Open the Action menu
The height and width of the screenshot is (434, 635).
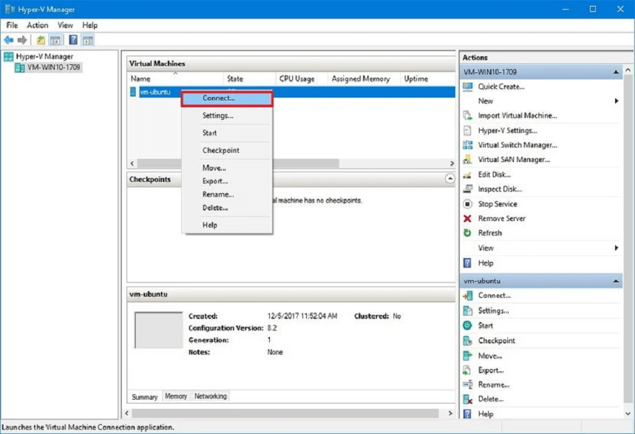38,25
